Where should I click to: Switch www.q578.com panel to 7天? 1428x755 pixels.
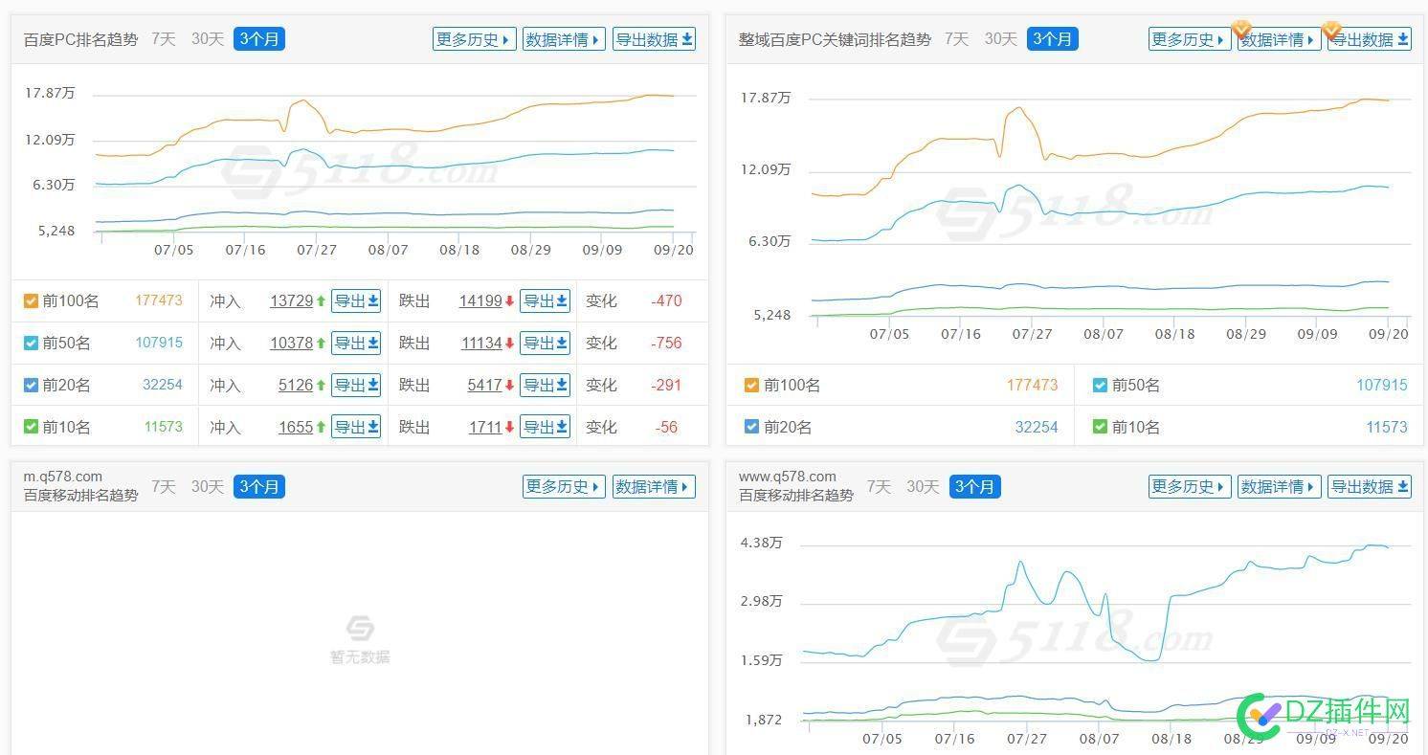point(879,486)
